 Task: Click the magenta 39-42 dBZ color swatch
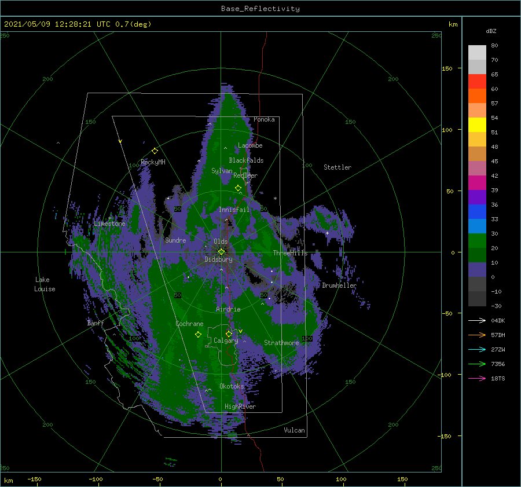477,182
